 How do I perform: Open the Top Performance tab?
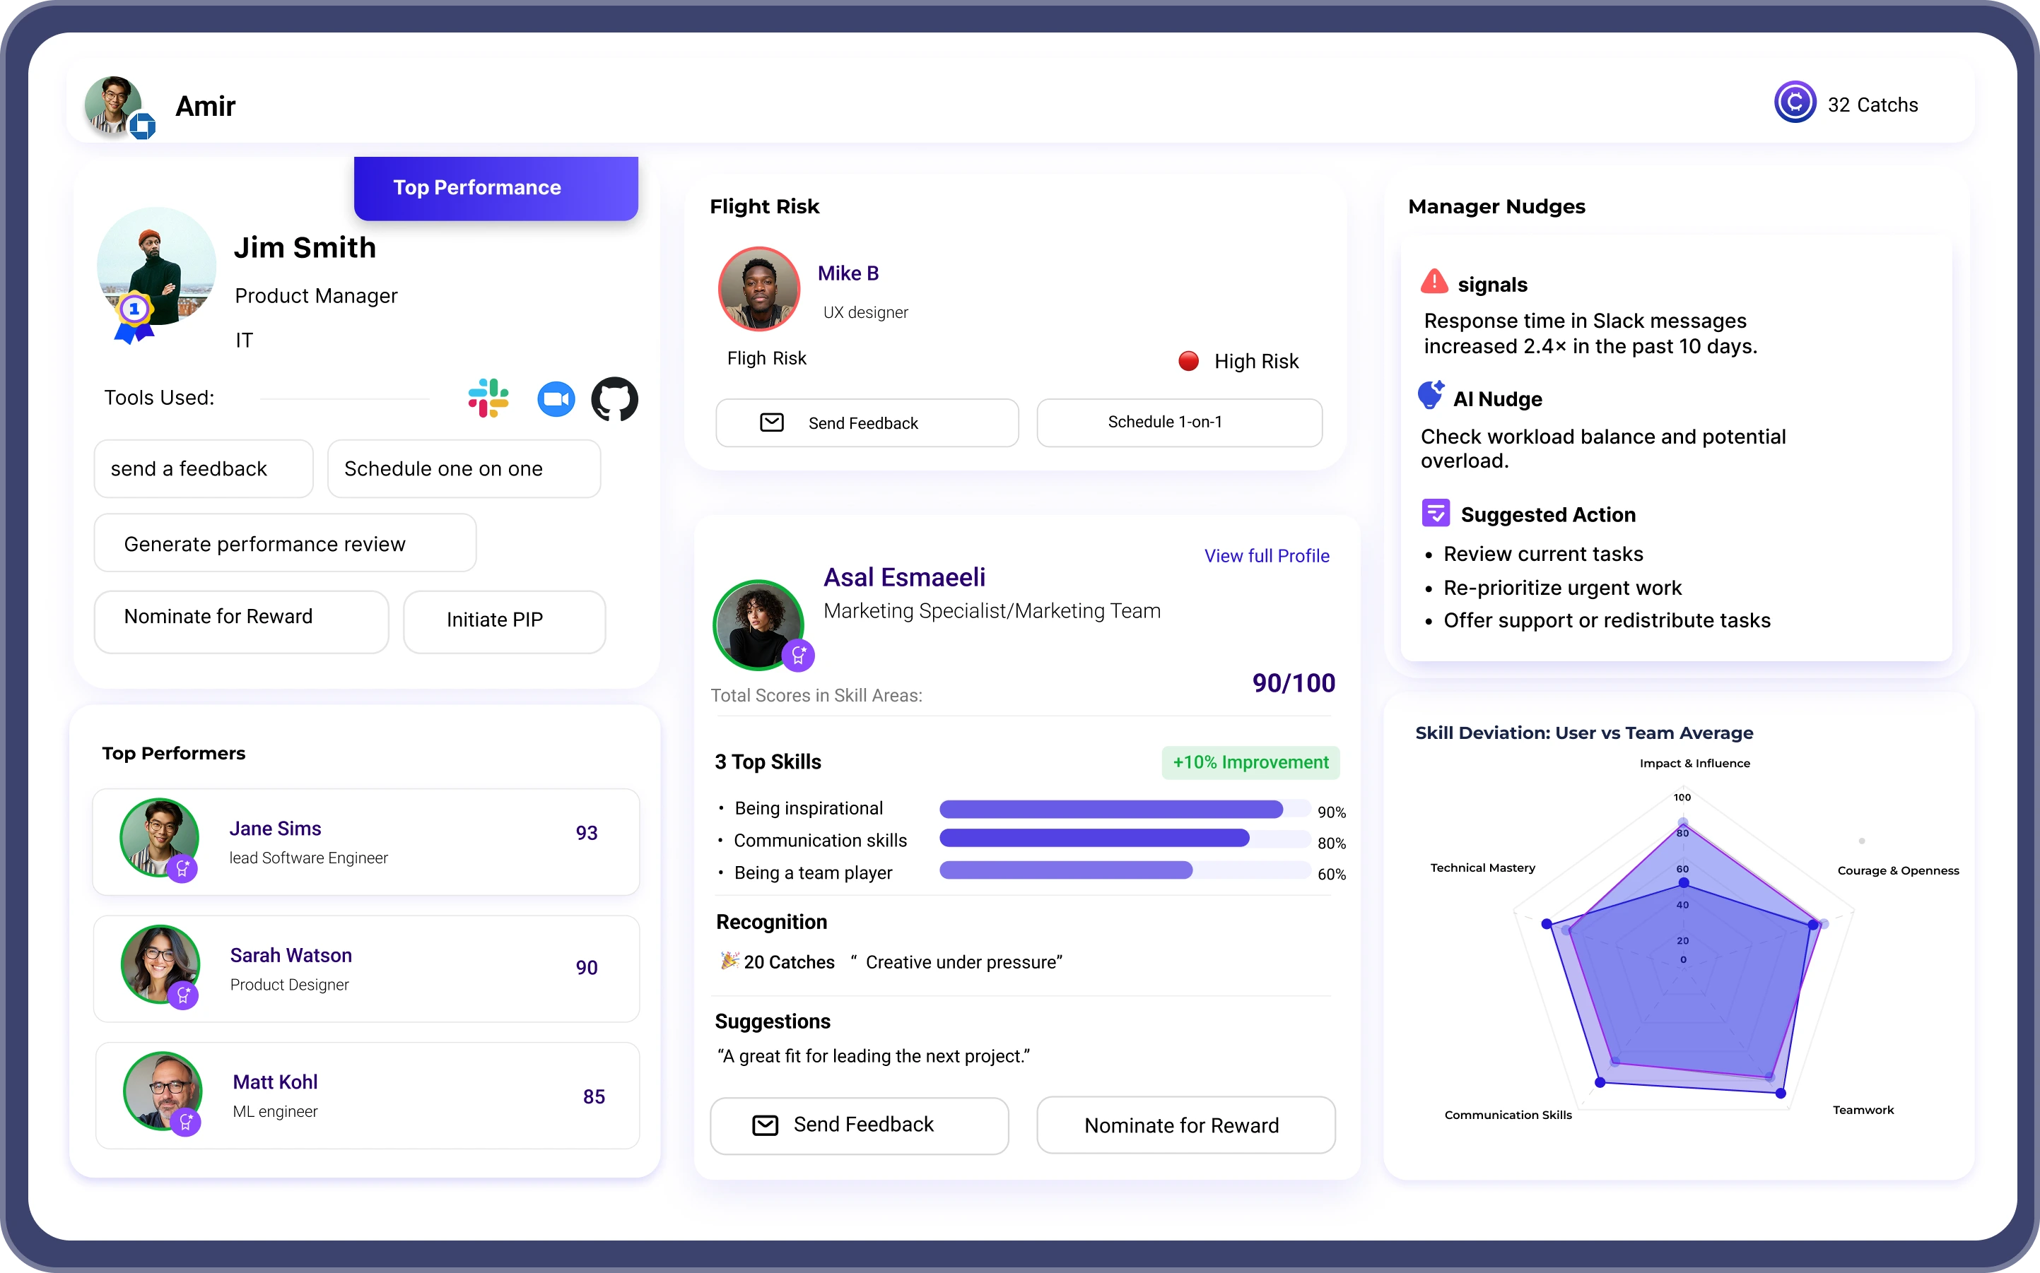(496, 188)
